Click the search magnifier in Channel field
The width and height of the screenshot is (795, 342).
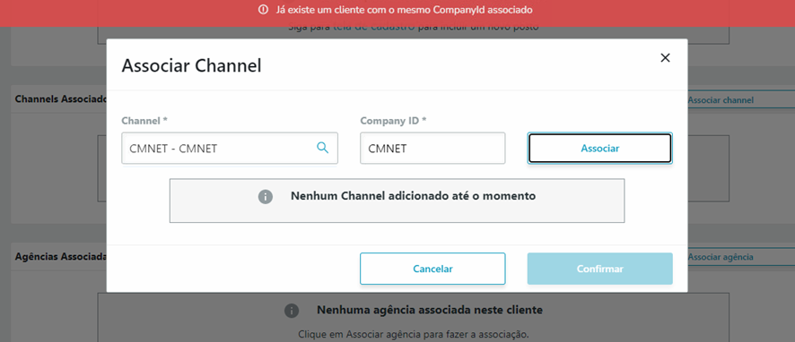322,148
